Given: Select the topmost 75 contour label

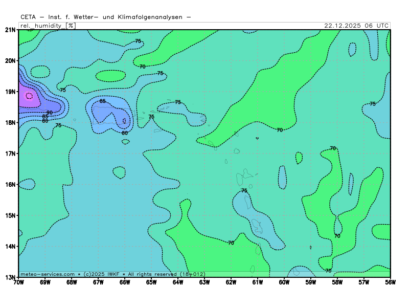Looking at the screenshot, I should point(138,41).
